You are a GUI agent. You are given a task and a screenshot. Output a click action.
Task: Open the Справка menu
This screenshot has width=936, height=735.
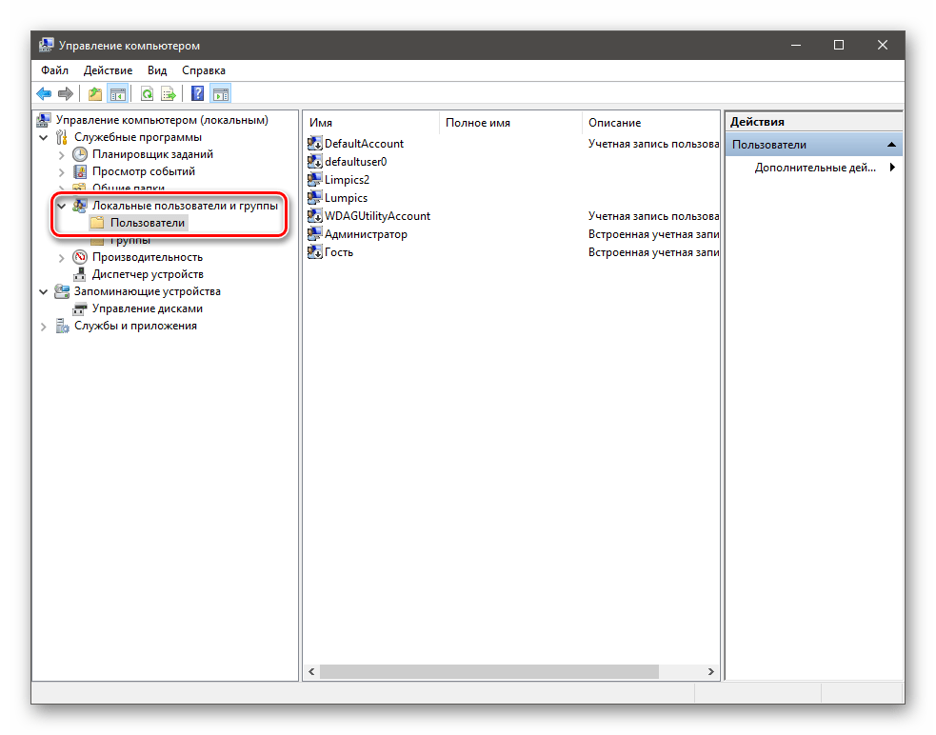coord(204,70)
